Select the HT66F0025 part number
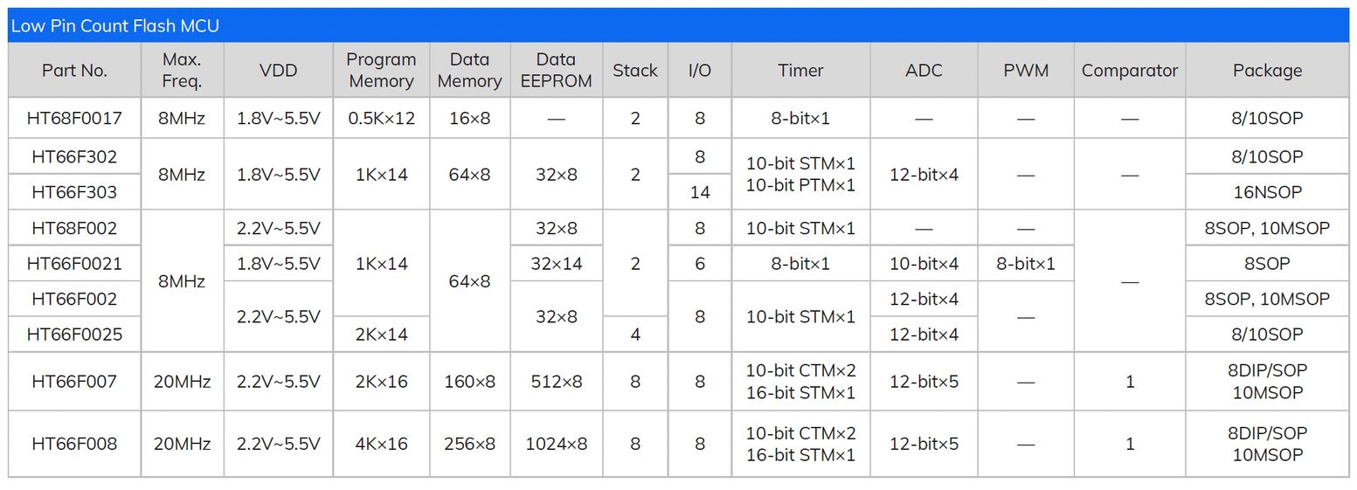This screenshot has height=490, width=1357. [x=74, y=335]
